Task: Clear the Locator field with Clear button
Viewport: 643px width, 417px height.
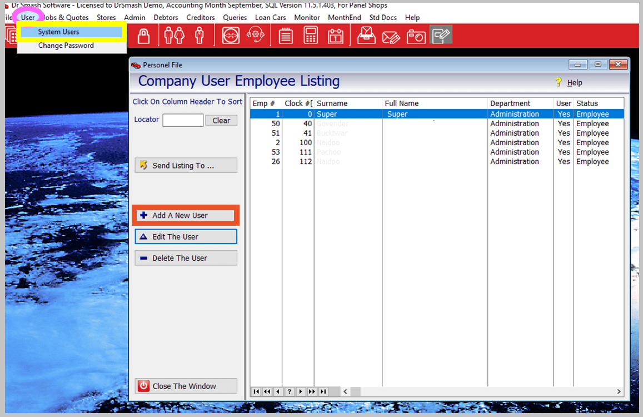Action: (x=221, y=120)
